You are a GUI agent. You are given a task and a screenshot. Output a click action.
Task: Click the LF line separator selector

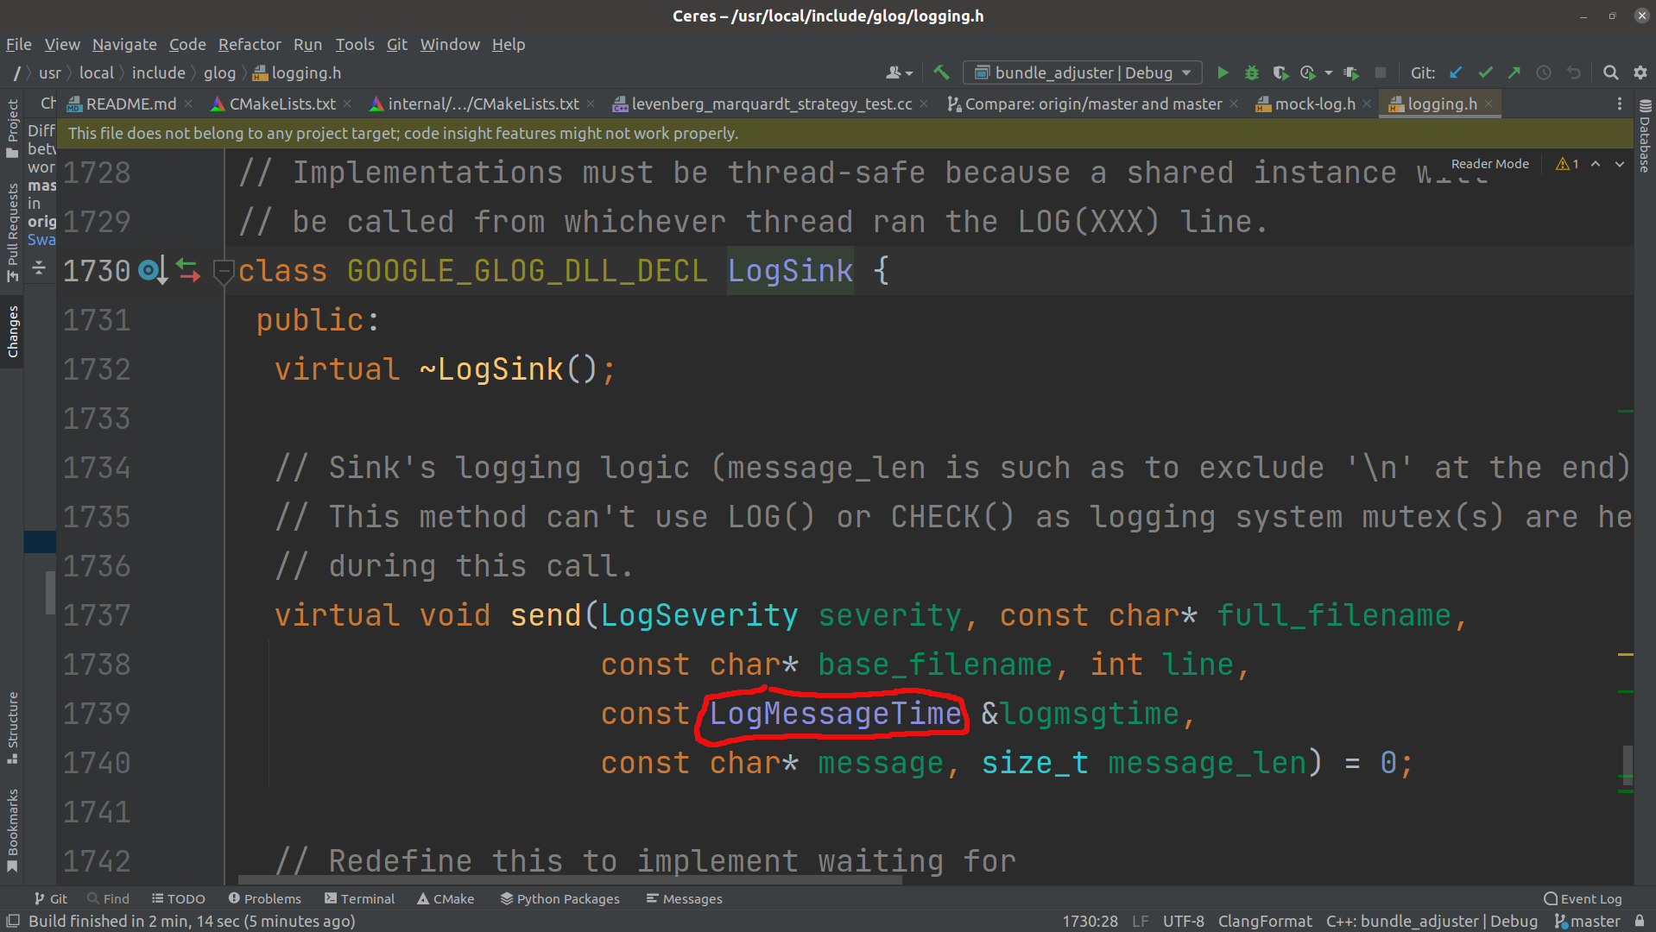pos(1140,921)
